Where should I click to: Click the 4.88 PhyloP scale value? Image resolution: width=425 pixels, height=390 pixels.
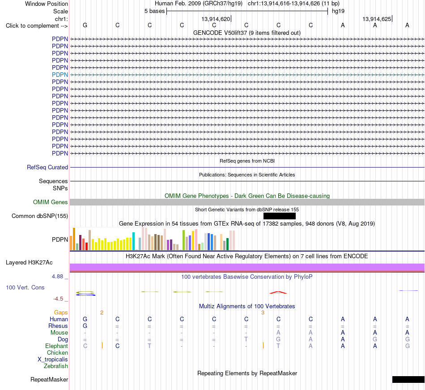(x=57, y=277)
